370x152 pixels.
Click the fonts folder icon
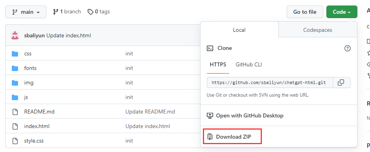(15, 68)
